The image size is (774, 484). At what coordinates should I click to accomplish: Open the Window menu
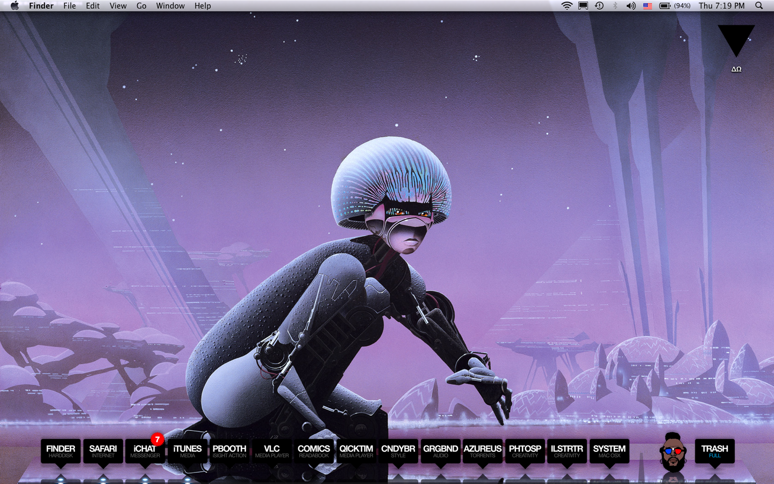pos(170,6)
